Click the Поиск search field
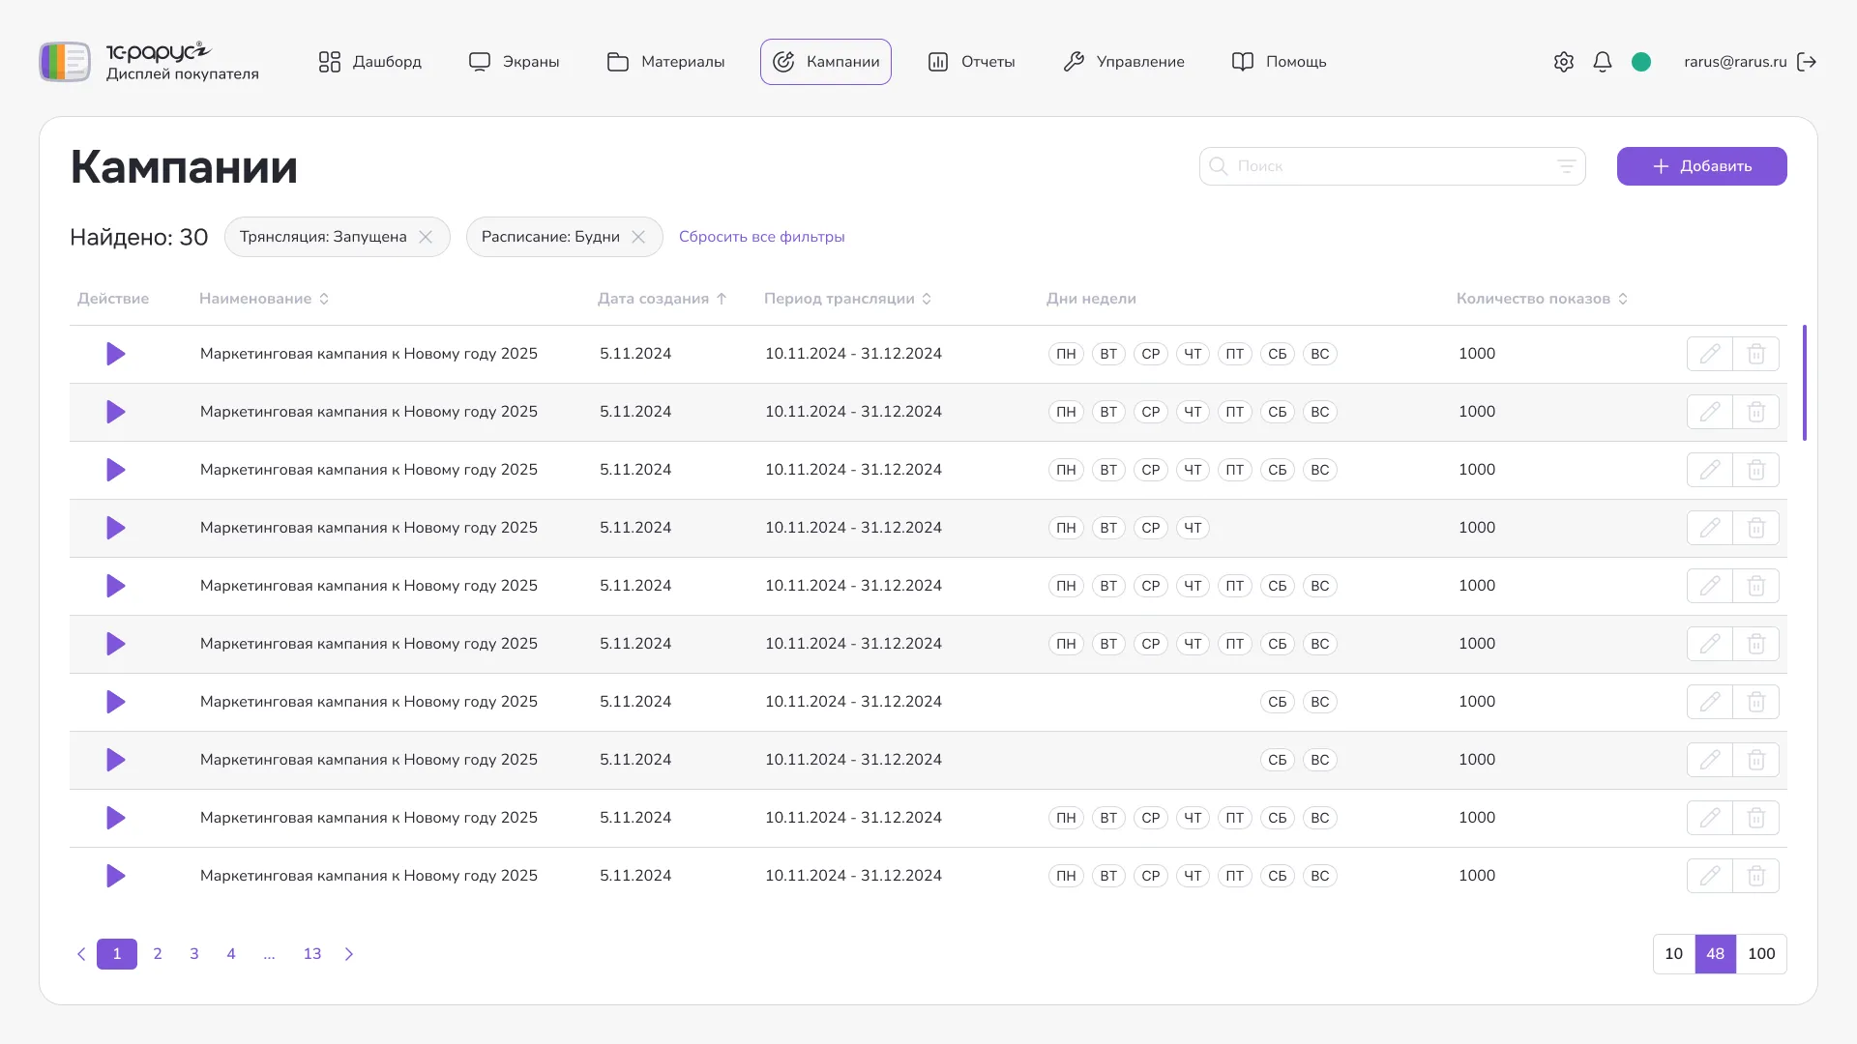 [x=1383, y=166]
